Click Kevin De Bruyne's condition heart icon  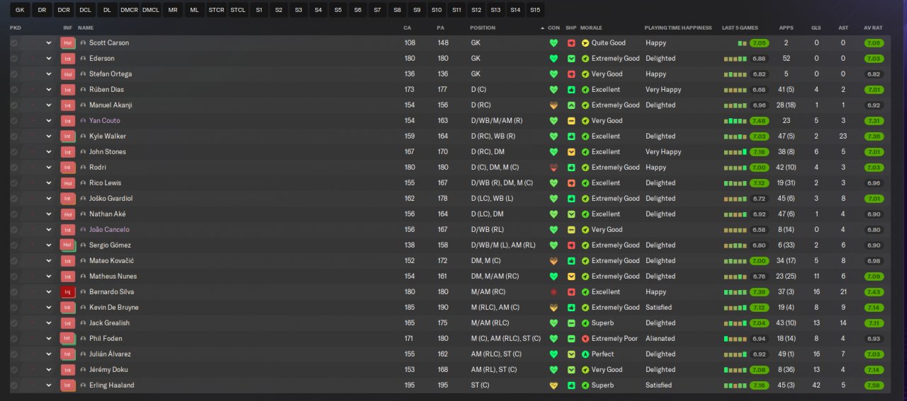553,308
